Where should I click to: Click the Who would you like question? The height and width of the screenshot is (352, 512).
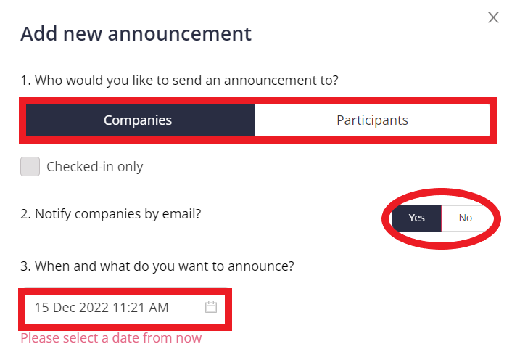tap(180, 81)
